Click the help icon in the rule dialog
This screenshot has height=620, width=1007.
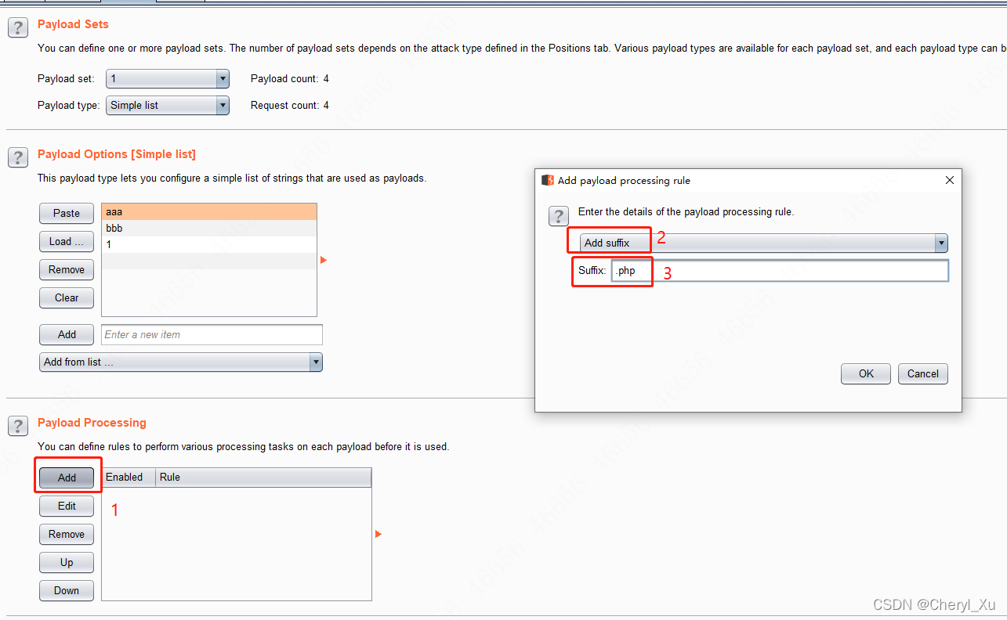click(x=558, y=216)
